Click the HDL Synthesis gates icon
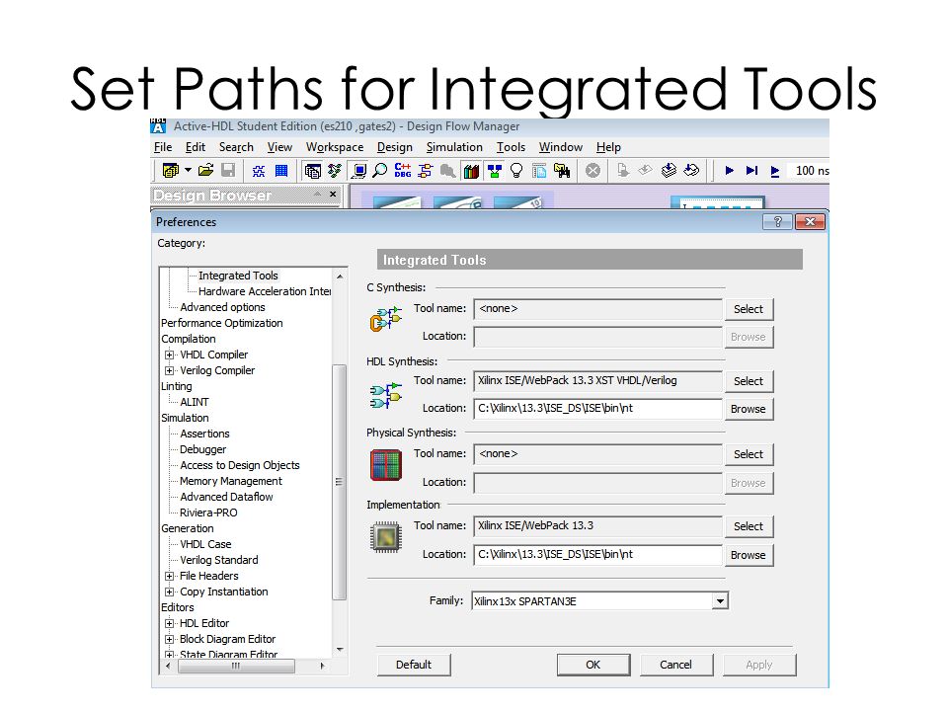Image resolution: width=948 pixels, height=711 pixels. coord(386,395)
